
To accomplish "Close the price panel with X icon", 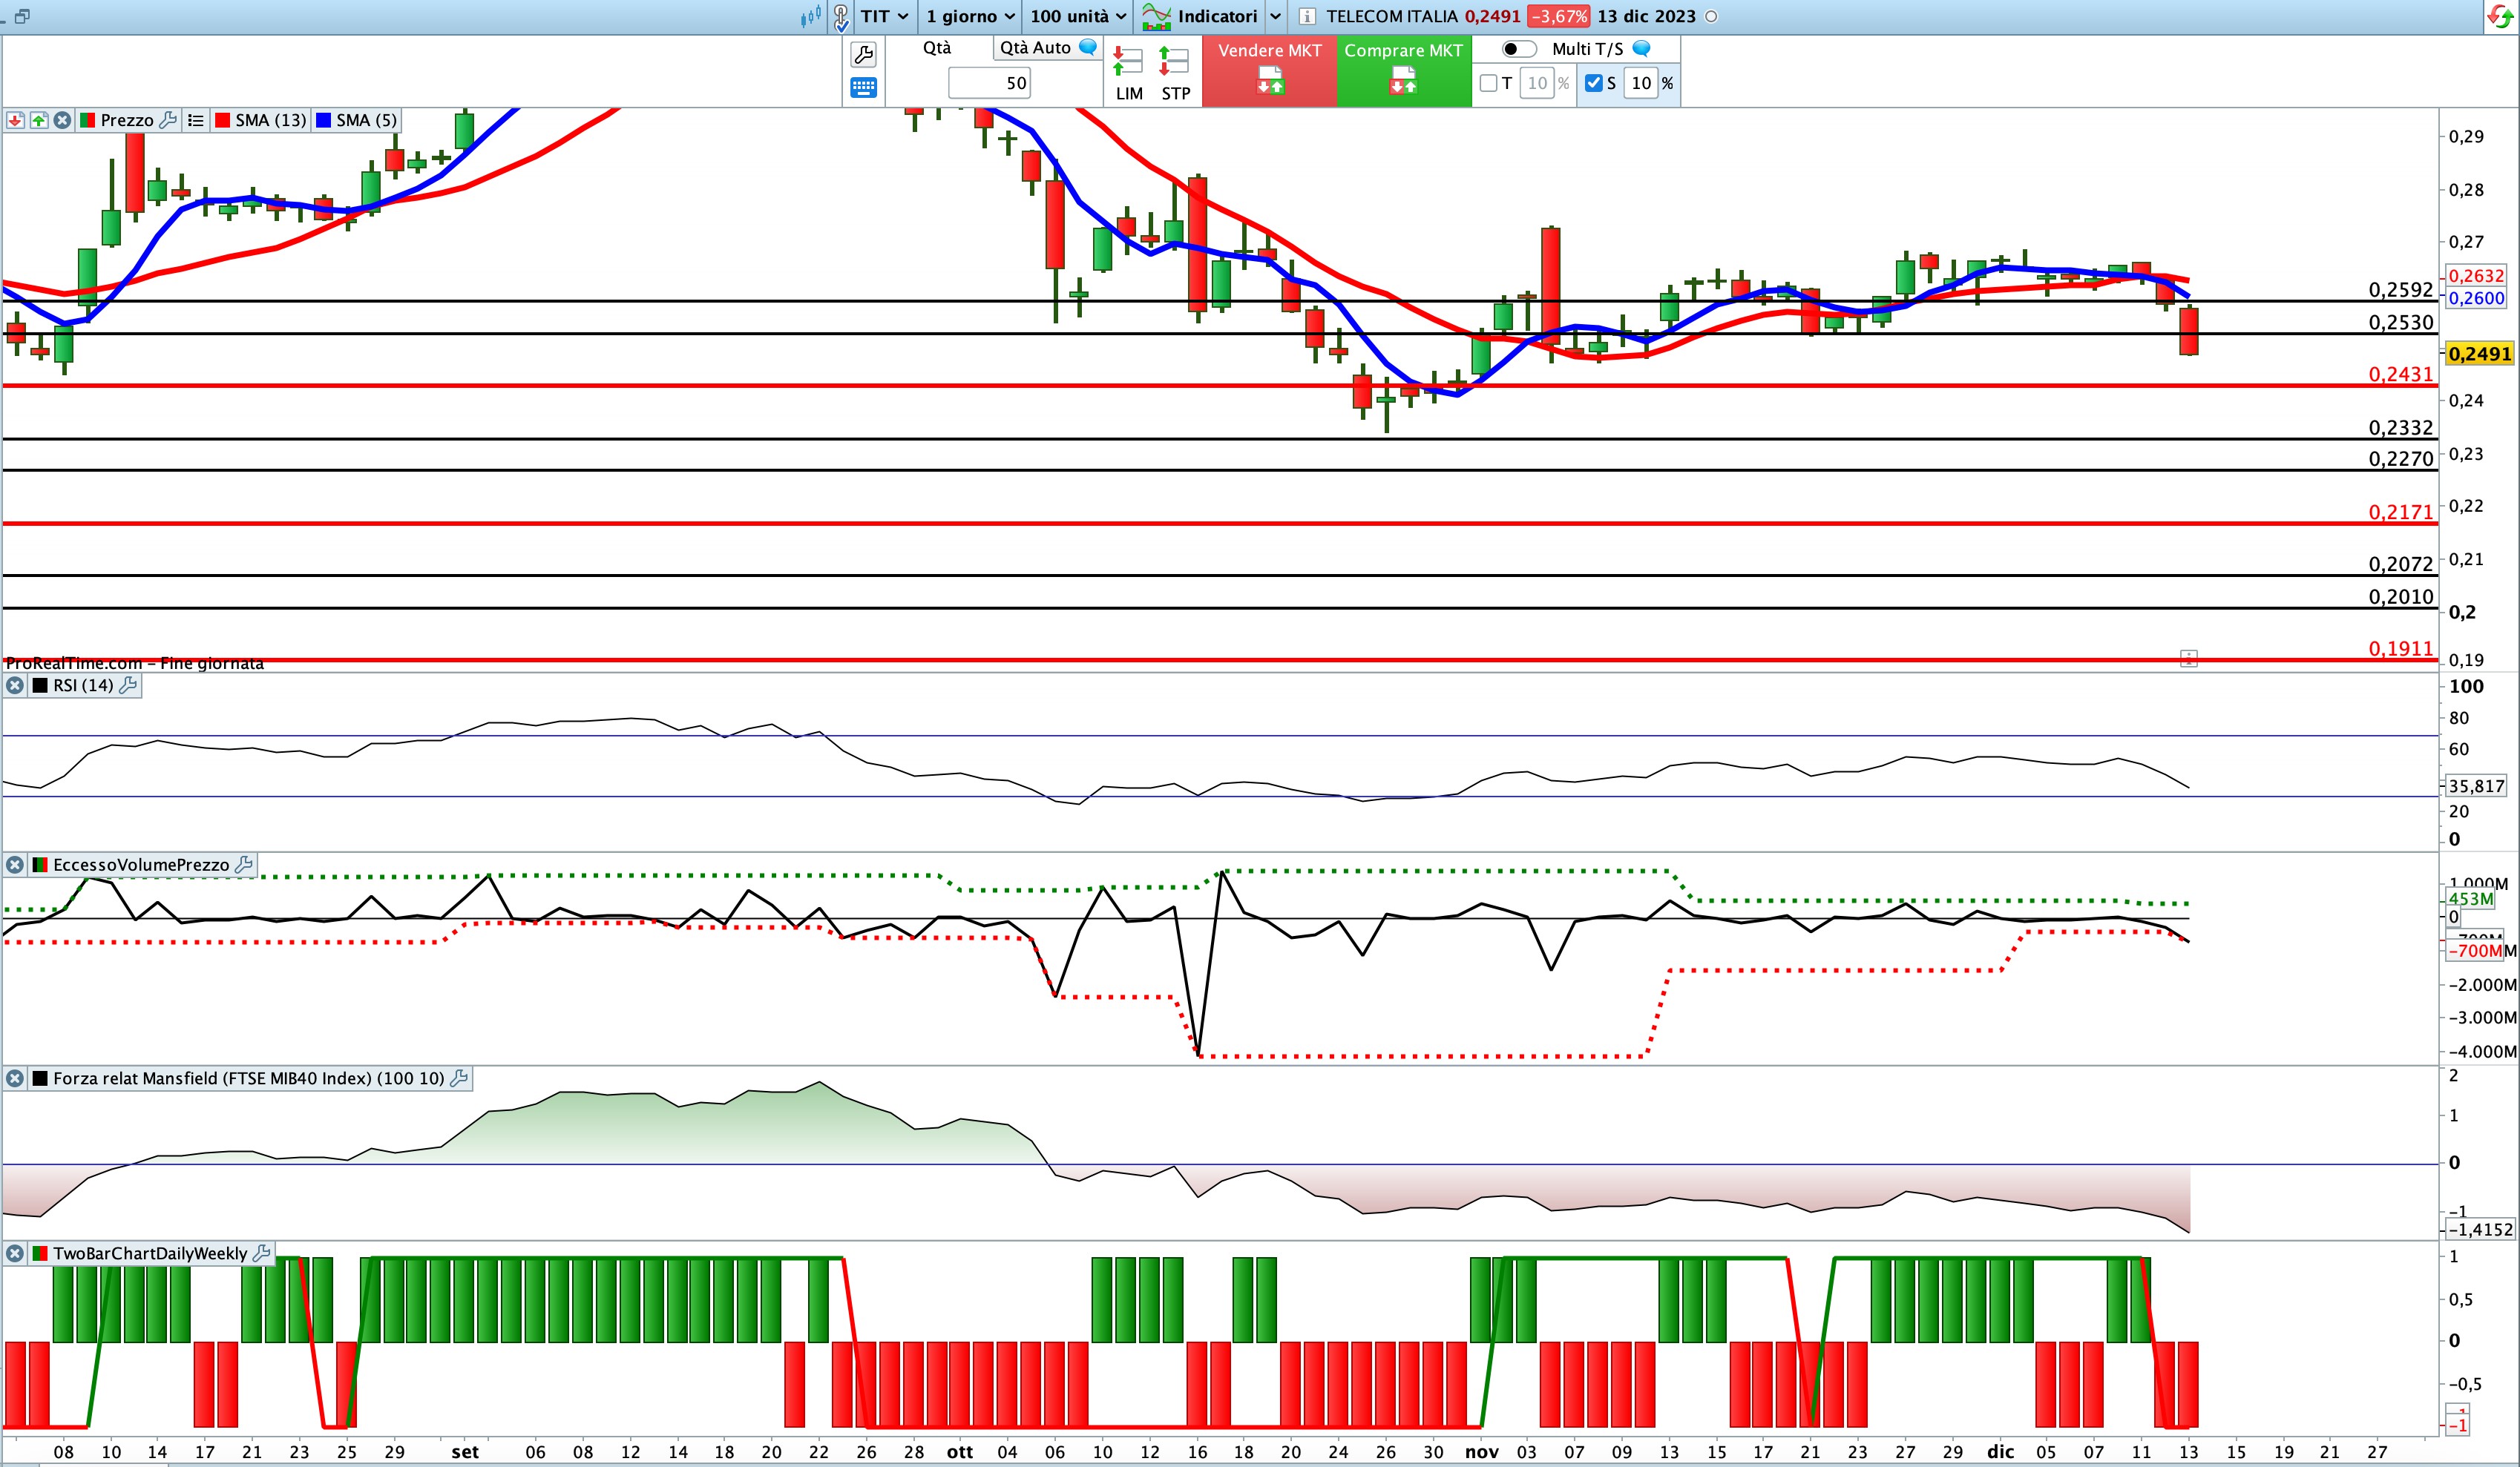I will (62, 120).
